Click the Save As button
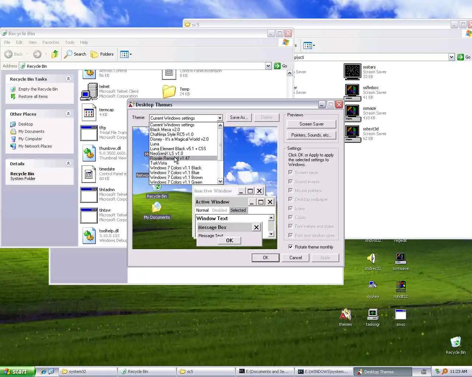 coord(239,117)
